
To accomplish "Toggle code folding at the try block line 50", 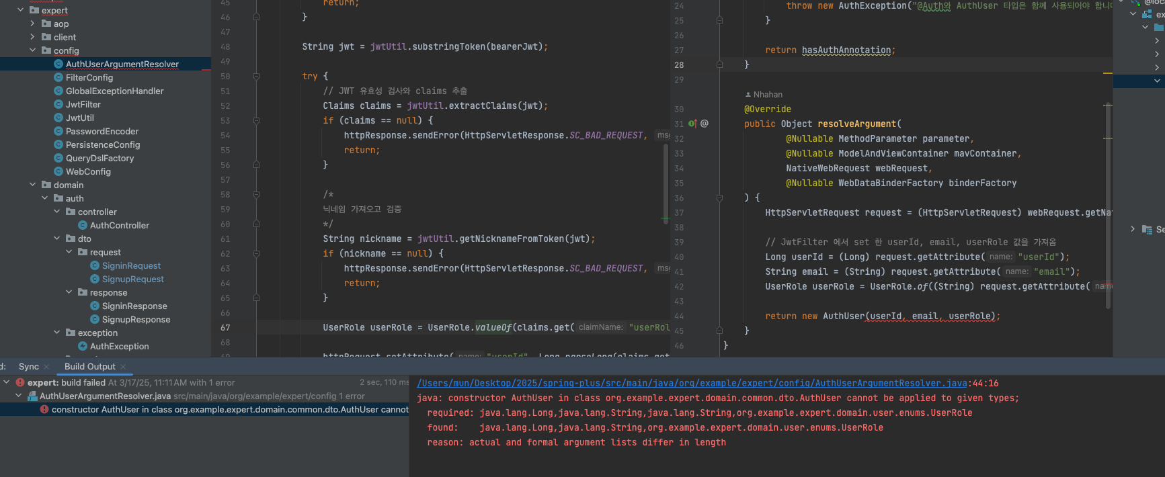I will [256, 76].
